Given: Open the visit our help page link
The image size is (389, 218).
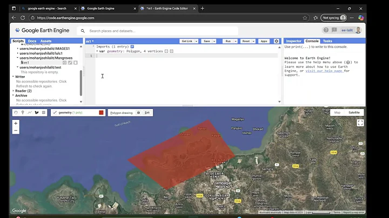Looking at the screenshot, I should click(324, 71).
